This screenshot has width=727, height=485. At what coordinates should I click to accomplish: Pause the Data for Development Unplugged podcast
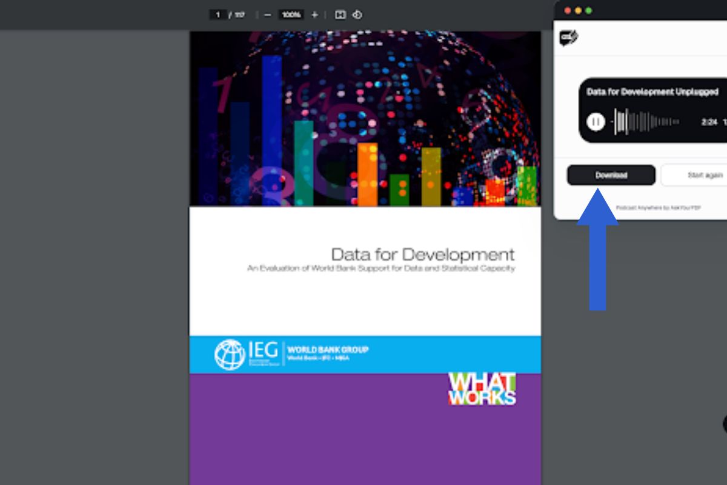click(x=596, y=122)
